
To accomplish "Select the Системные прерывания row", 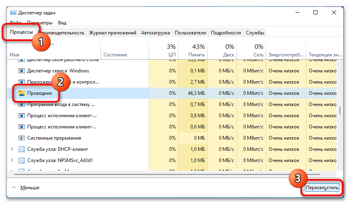I will point(172,138).
